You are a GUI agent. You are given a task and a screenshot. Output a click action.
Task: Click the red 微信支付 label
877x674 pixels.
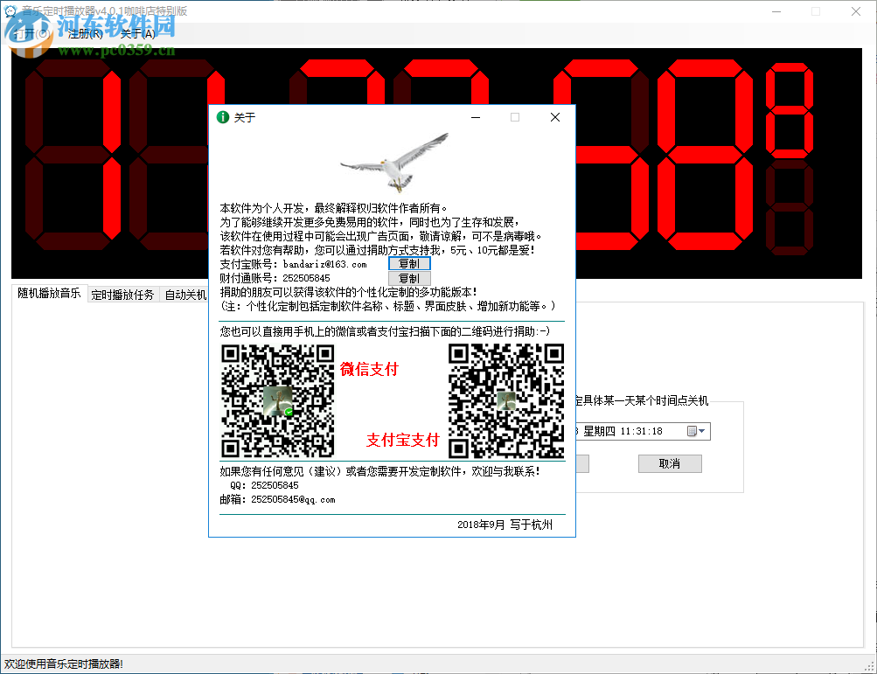click(x=369, y=369)
